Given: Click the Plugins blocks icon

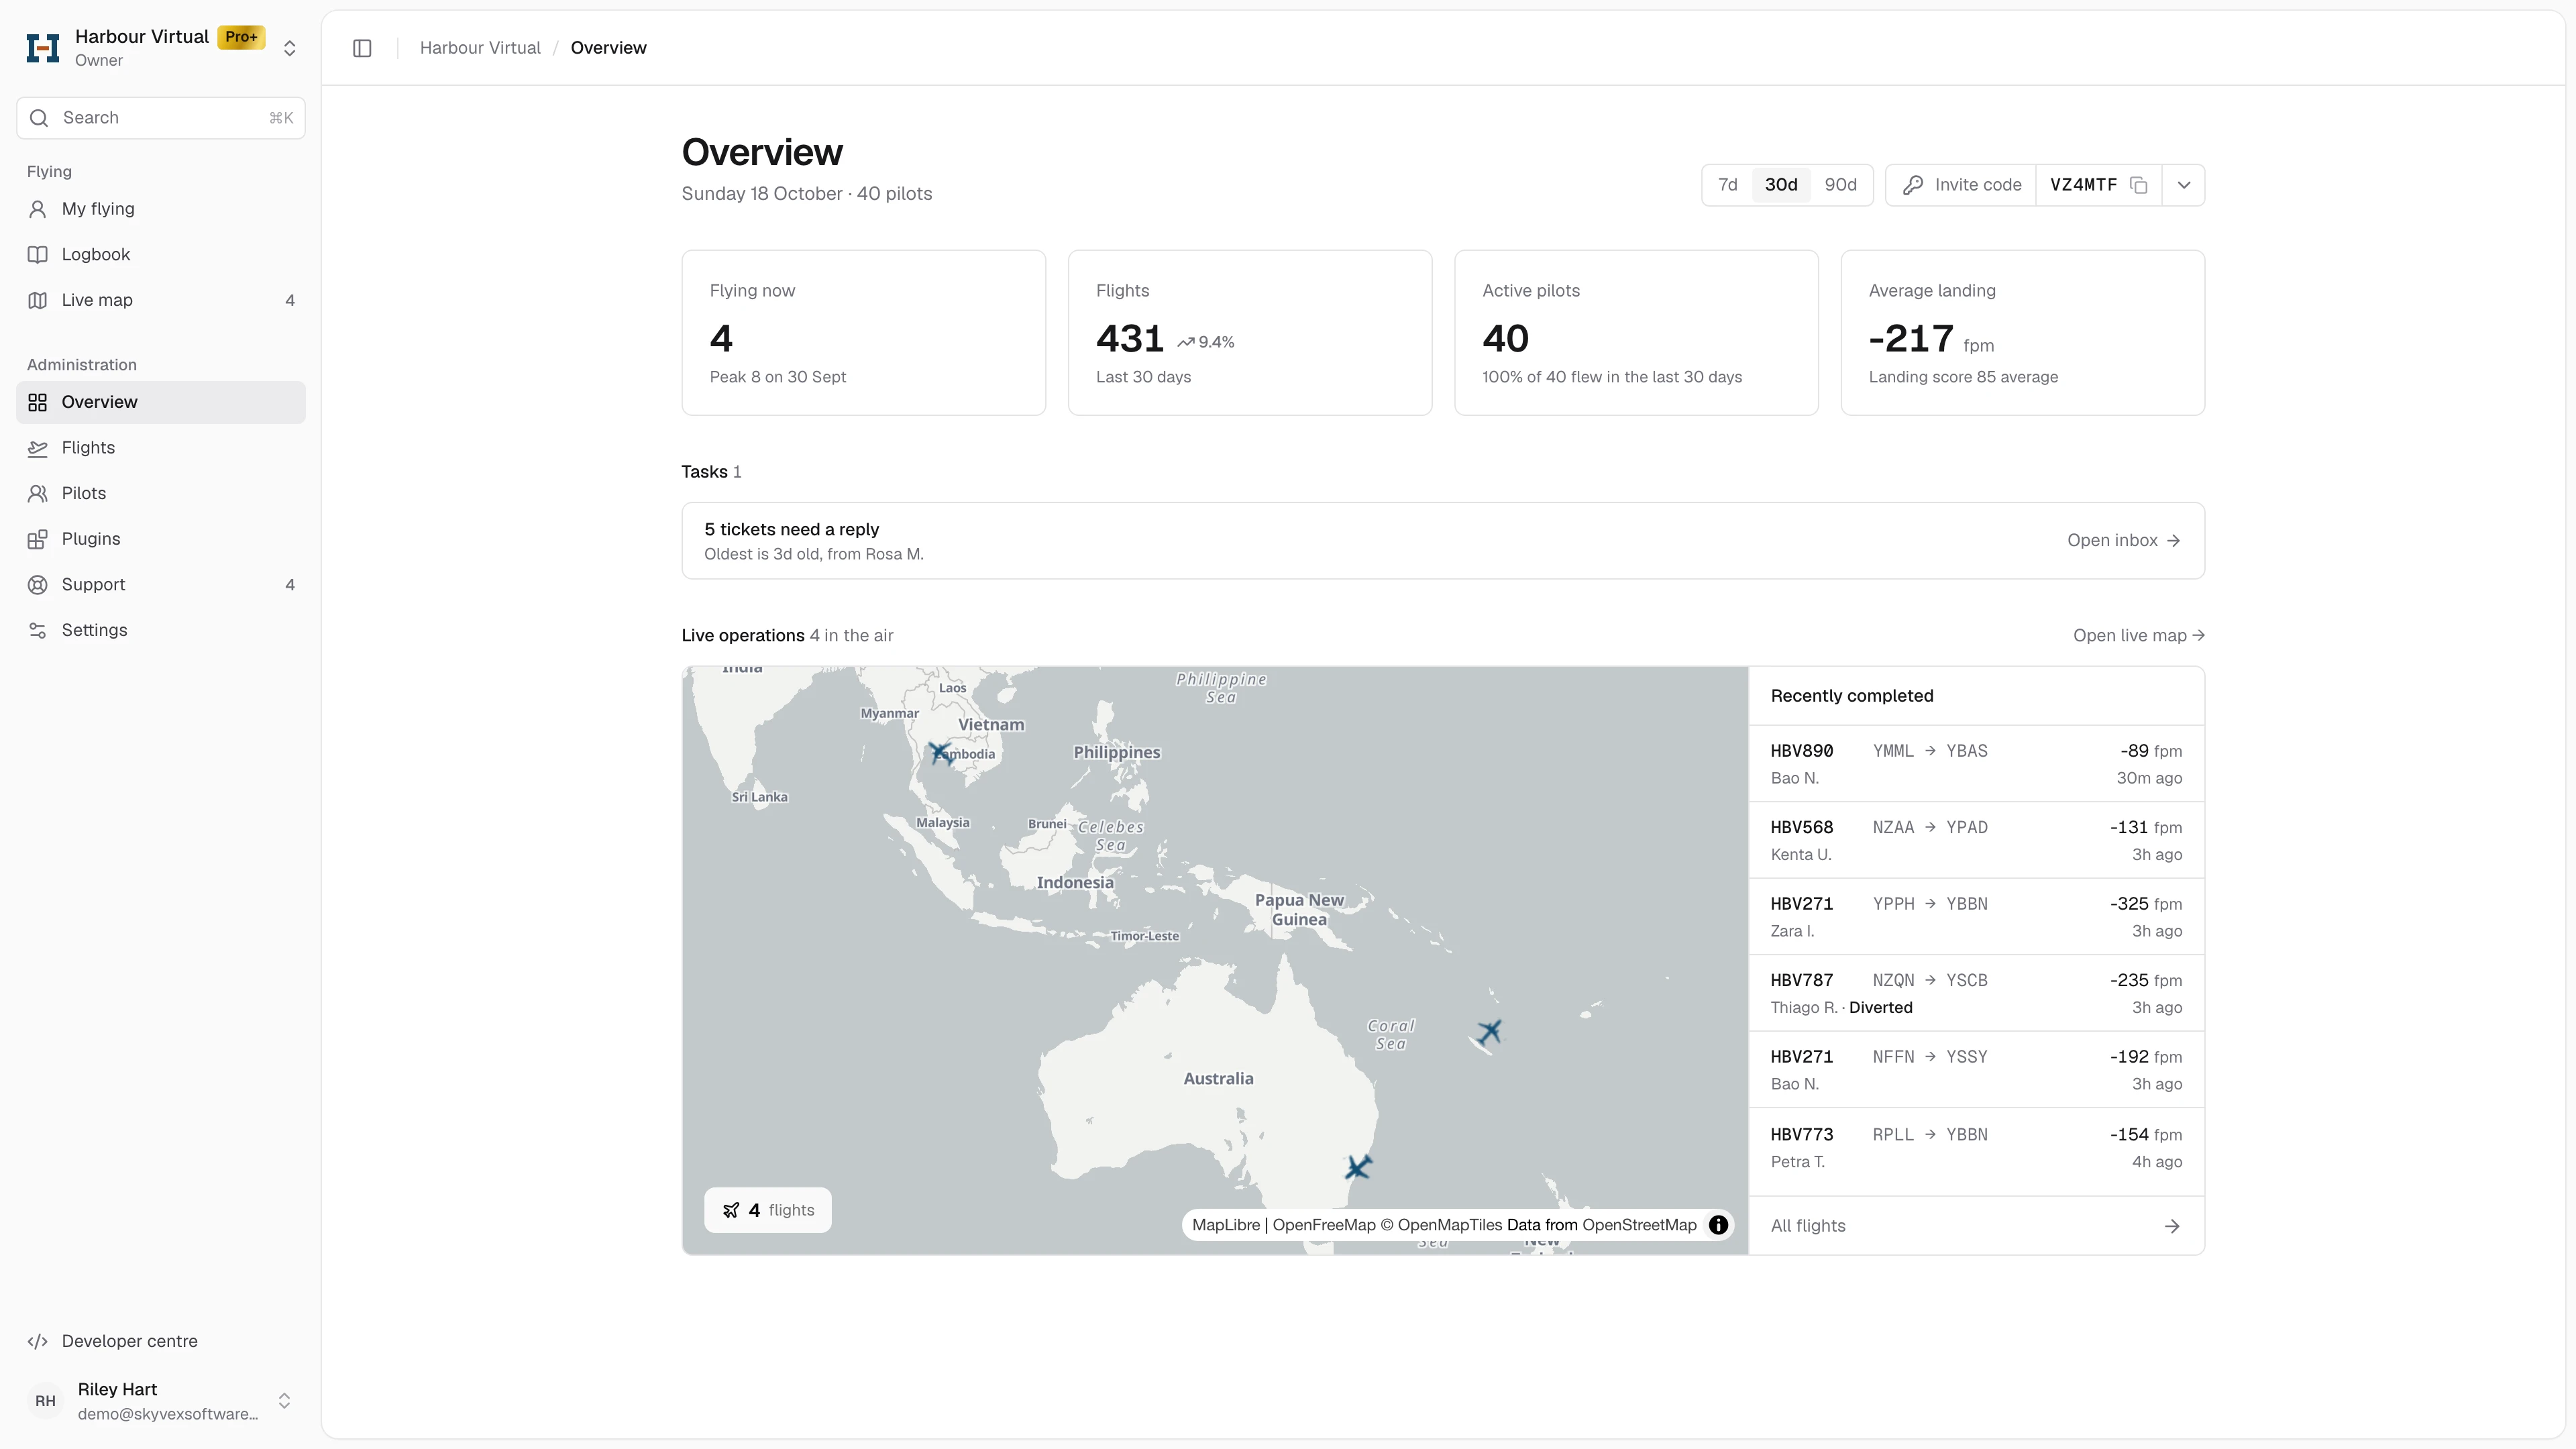Looking at the screenshot, I should point(38,539).
